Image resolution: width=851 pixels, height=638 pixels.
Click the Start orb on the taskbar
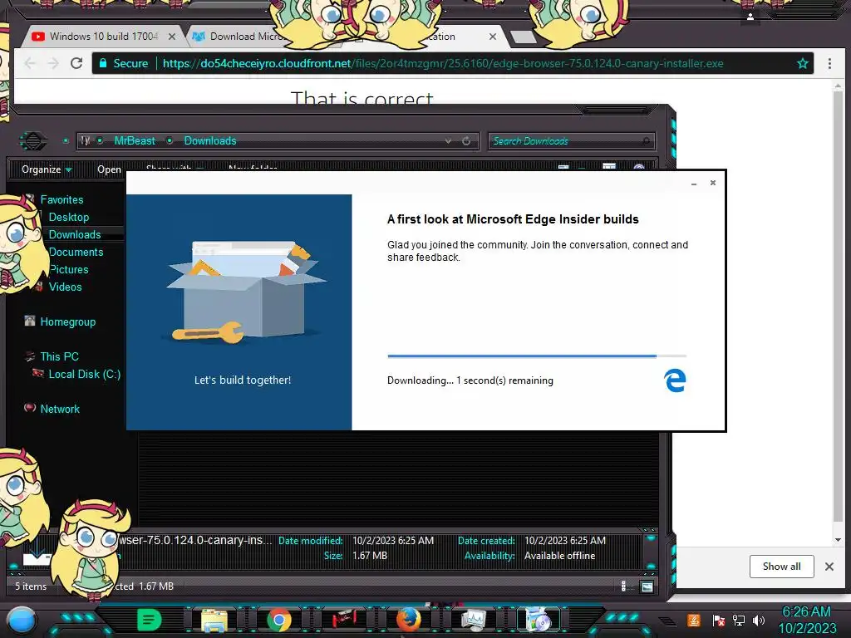[22, 621]
